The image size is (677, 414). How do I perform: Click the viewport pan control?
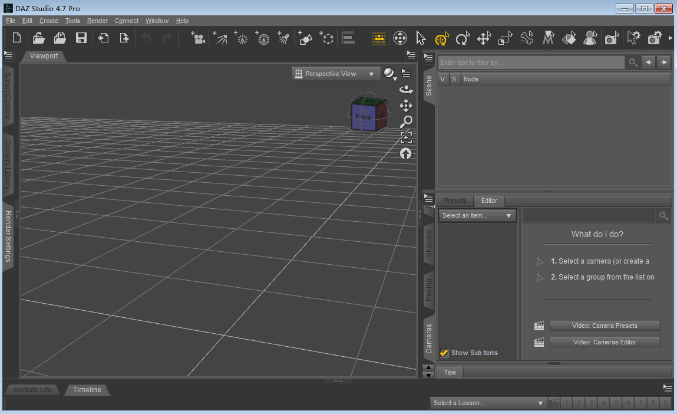click(406, 106)
